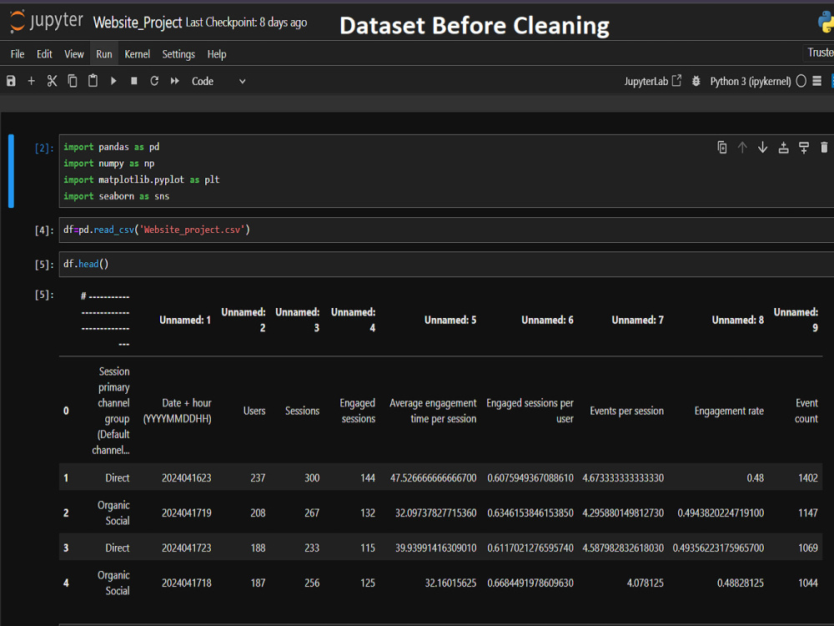Open the Kernel menu

point(138,53)
